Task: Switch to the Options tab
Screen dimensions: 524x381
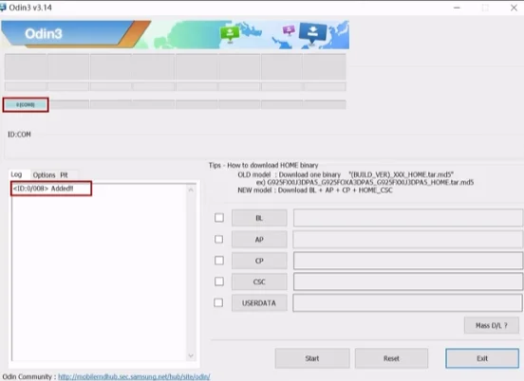Action: point(44,174)
